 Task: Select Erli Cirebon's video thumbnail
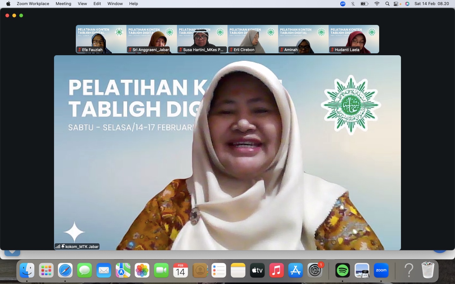coord(253,39)
